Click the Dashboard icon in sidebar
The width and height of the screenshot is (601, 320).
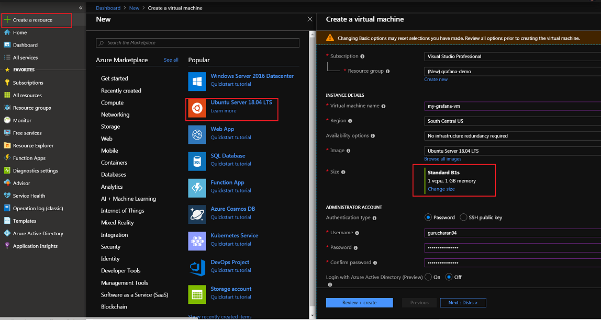(7, 45)
